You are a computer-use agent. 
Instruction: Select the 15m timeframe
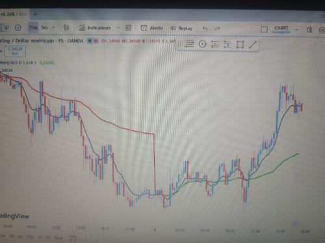point(33,27)
